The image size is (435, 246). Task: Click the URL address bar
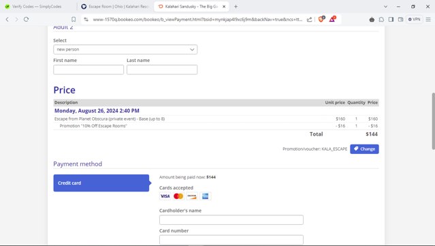click(x=197, y=20)
